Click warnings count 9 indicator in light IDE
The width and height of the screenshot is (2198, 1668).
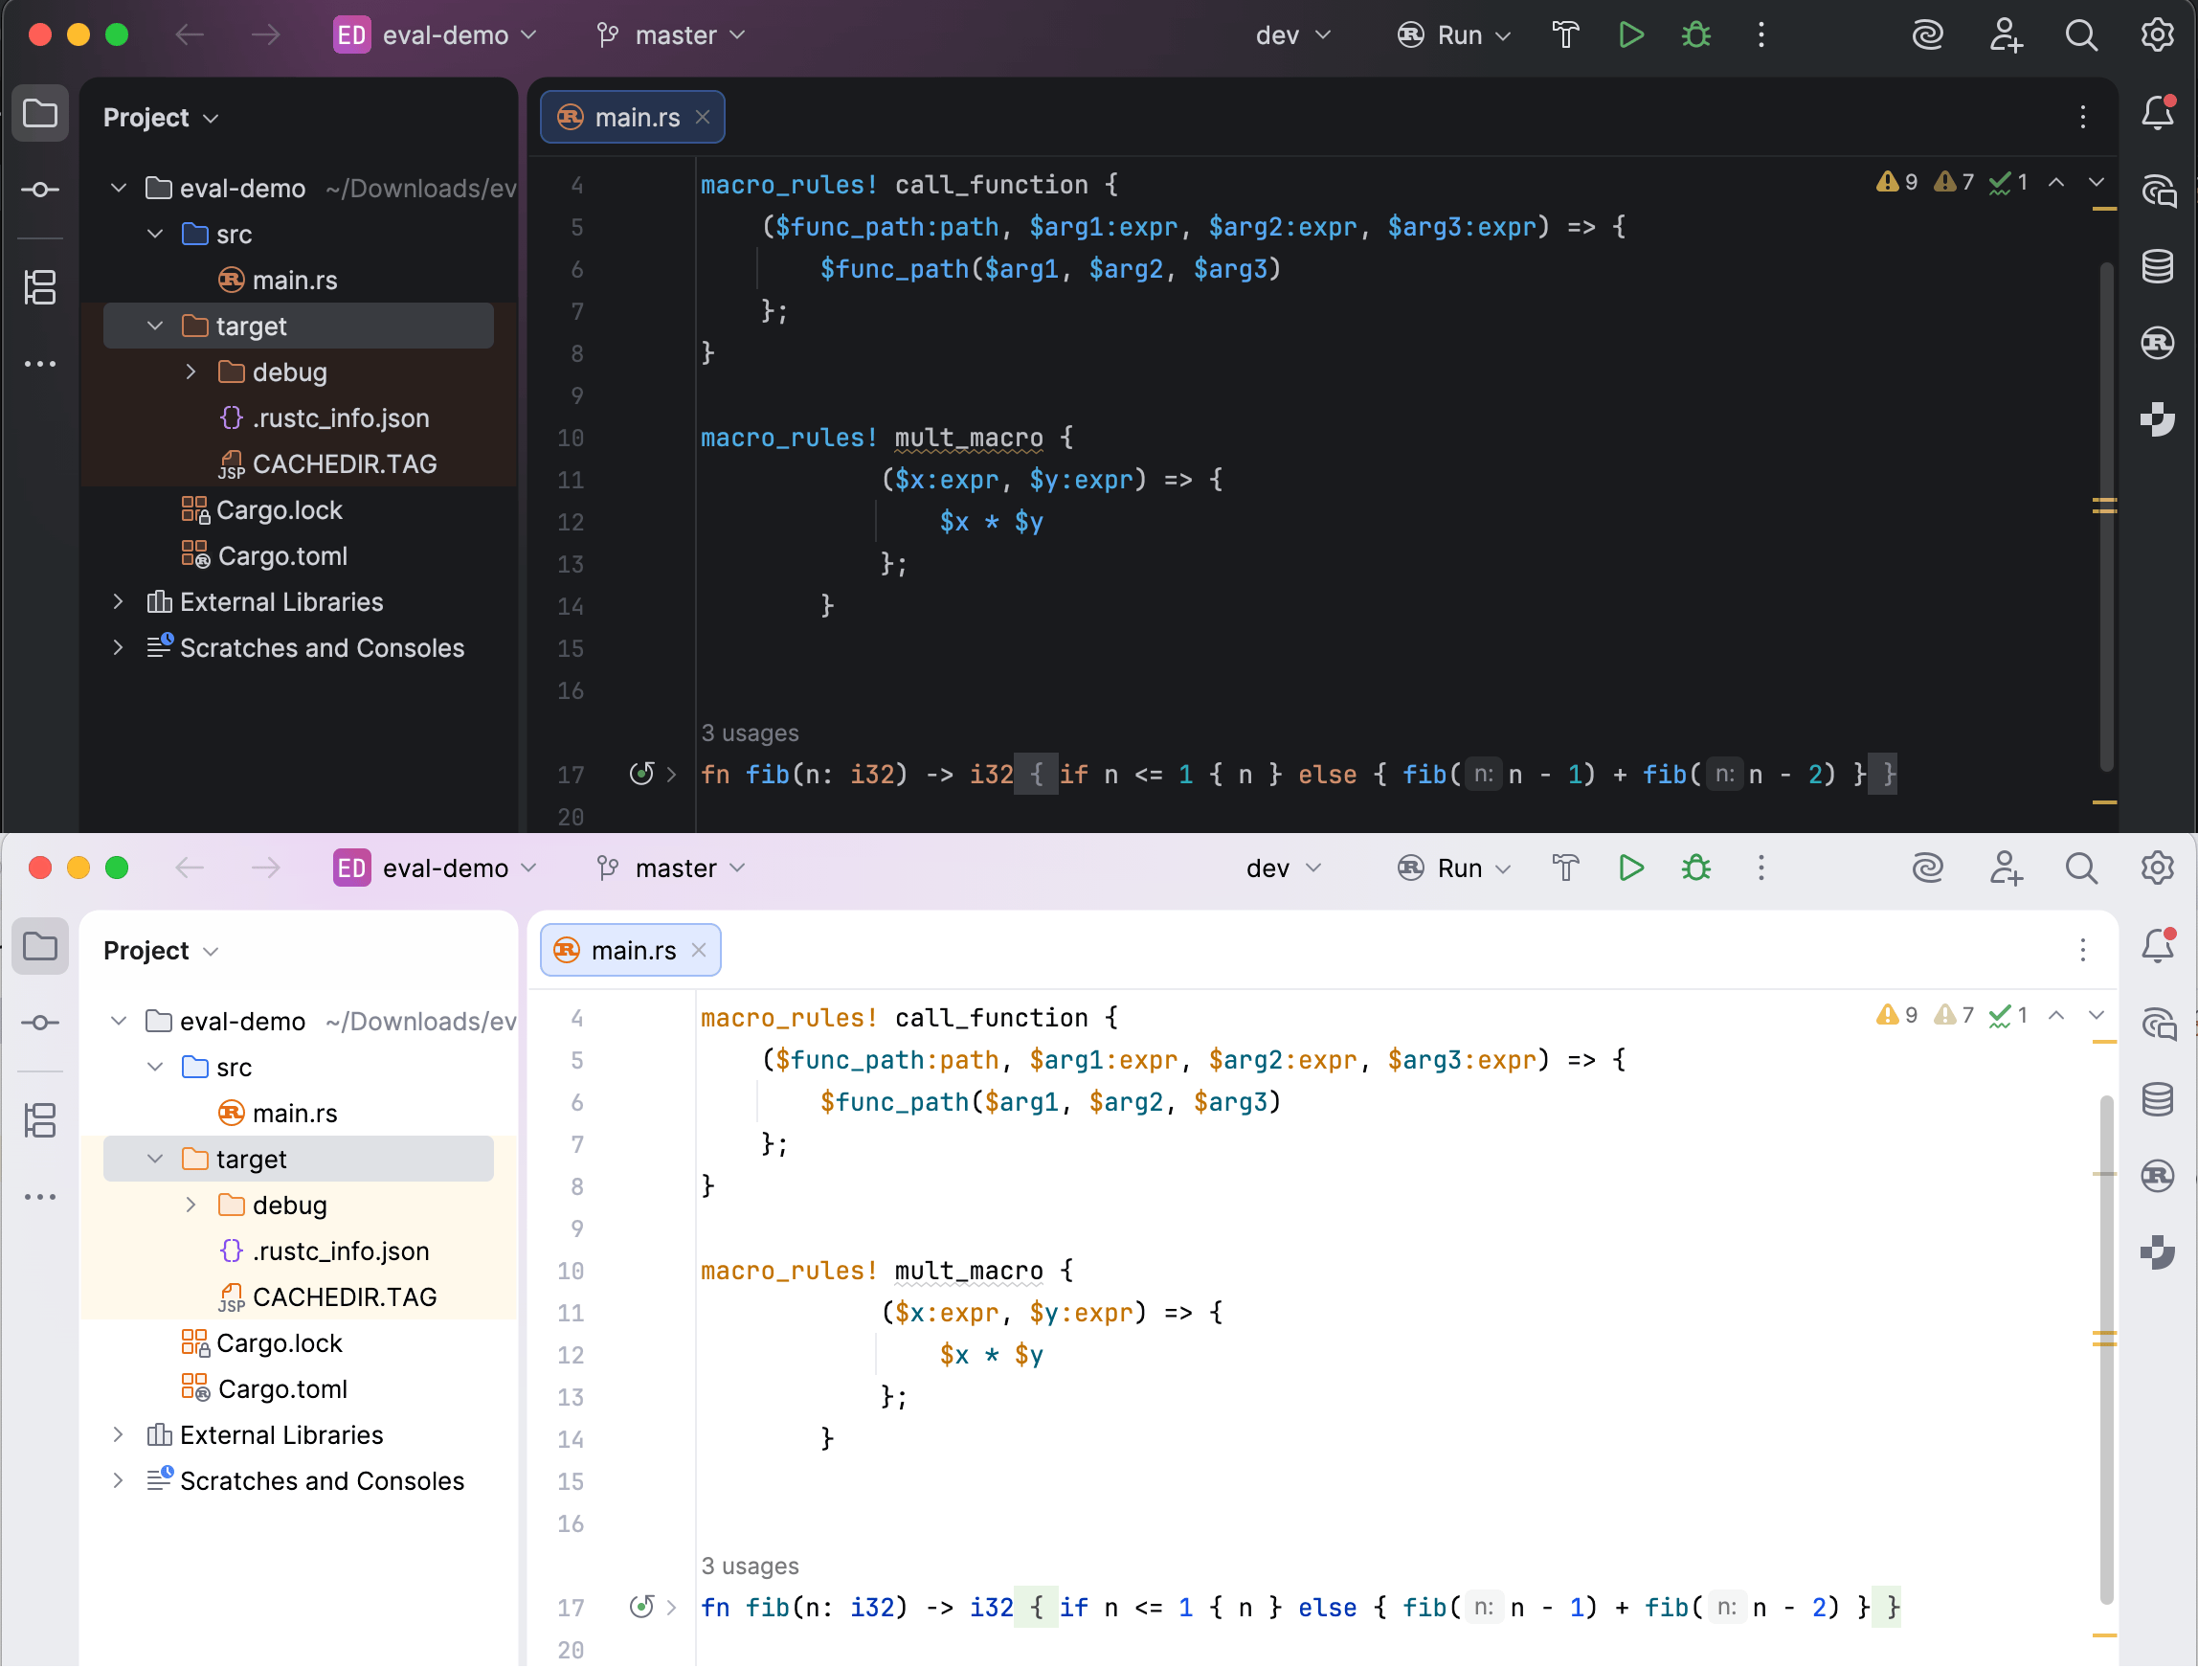coord(1896,1015)
